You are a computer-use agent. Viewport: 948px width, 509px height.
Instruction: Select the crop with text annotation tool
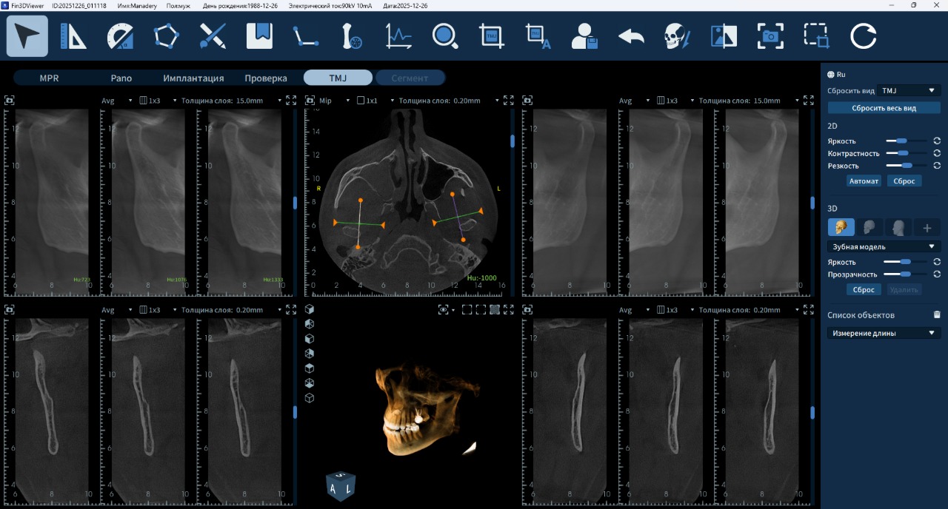[x=538, y=36]
